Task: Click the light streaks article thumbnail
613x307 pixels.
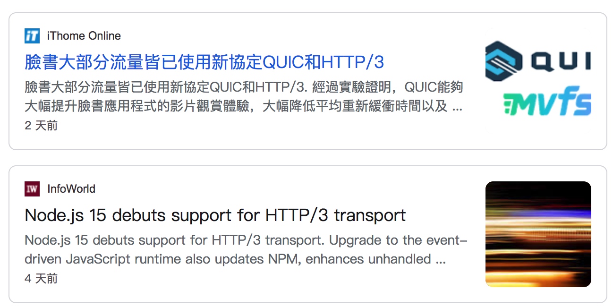Action: pos(538,234)
